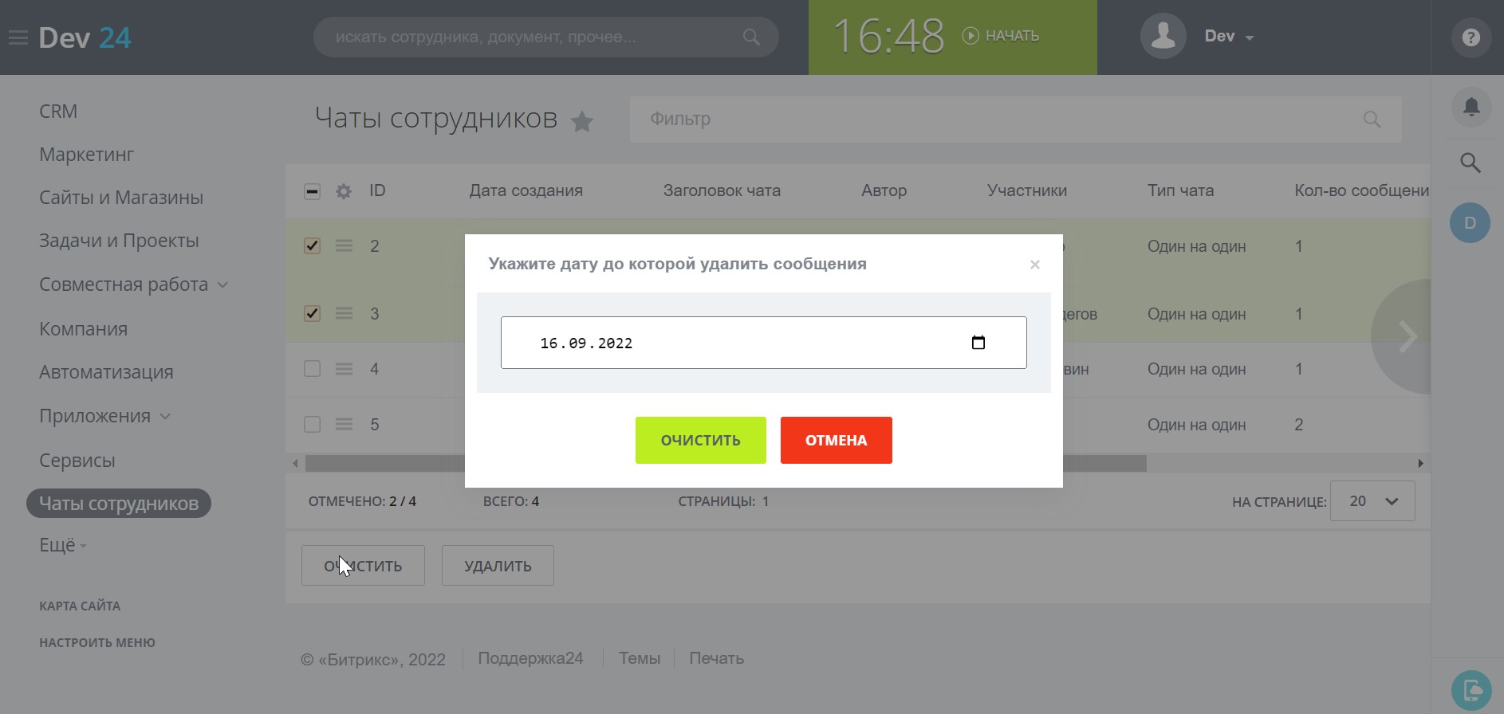Open the help question mark icon
The height and width of the screenshot is (714, 1504).
tap(1471, 37)
